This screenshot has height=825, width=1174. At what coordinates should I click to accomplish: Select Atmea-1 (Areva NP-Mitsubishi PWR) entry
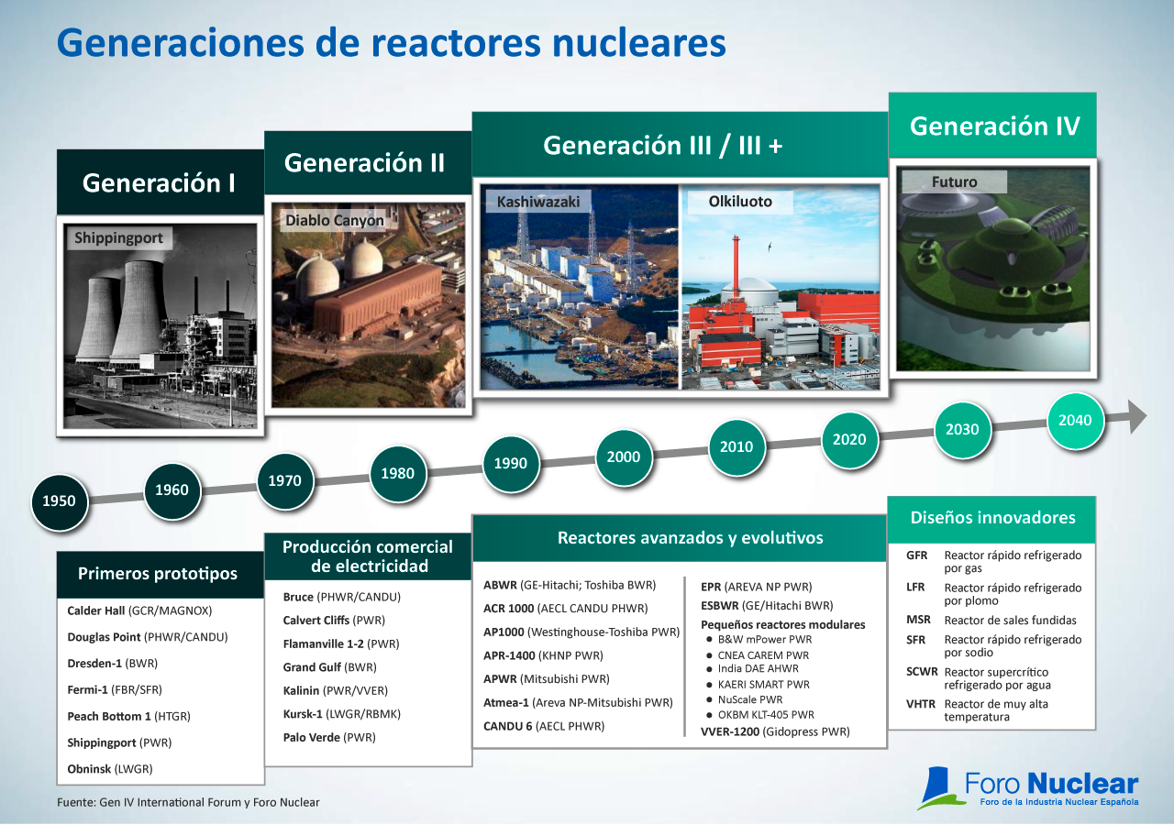pos(578,703)
